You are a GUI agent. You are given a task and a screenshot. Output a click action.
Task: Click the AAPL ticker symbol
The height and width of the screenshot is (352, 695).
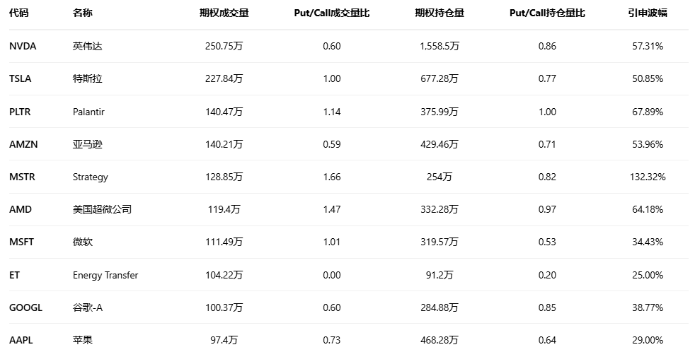[21, 340]
